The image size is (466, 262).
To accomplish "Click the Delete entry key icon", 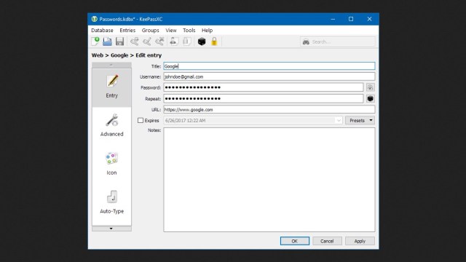I will coord(159,41).
